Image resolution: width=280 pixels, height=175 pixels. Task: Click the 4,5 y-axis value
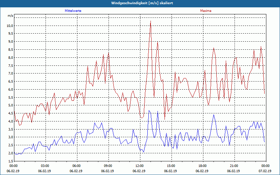tap(11, 113)
